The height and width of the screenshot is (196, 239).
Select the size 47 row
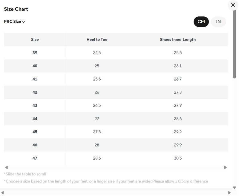[35, 158]
